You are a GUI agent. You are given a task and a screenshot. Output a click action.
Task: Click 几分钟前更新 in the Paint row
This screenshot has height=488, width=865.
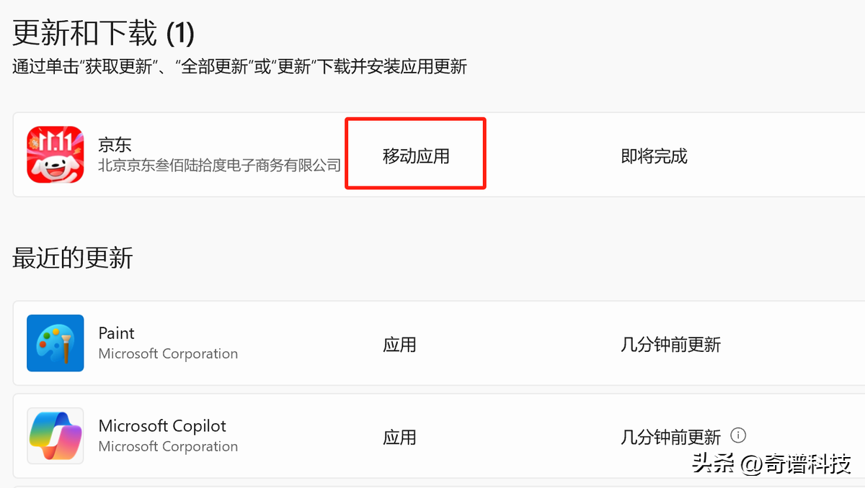pos(670,345)
